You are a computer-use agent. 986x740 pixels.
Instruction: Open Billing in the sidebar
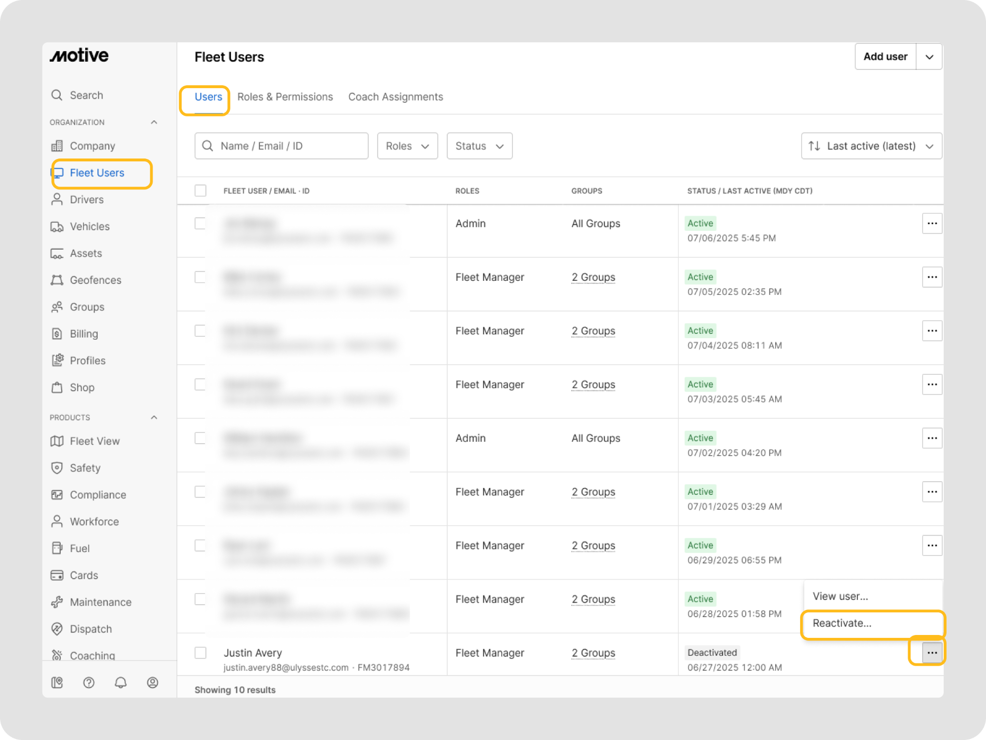[x=84, y=334]
